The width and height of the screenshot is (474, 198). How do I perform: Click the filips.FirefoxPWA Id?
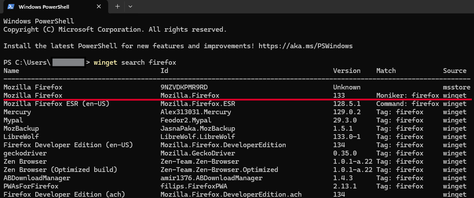pyautogui.click(x=194, y=186)
